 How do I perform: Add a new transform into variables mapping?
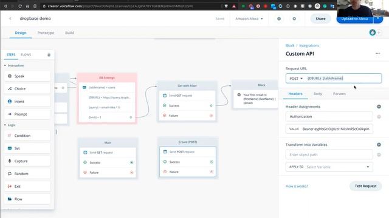click(379, 145)
